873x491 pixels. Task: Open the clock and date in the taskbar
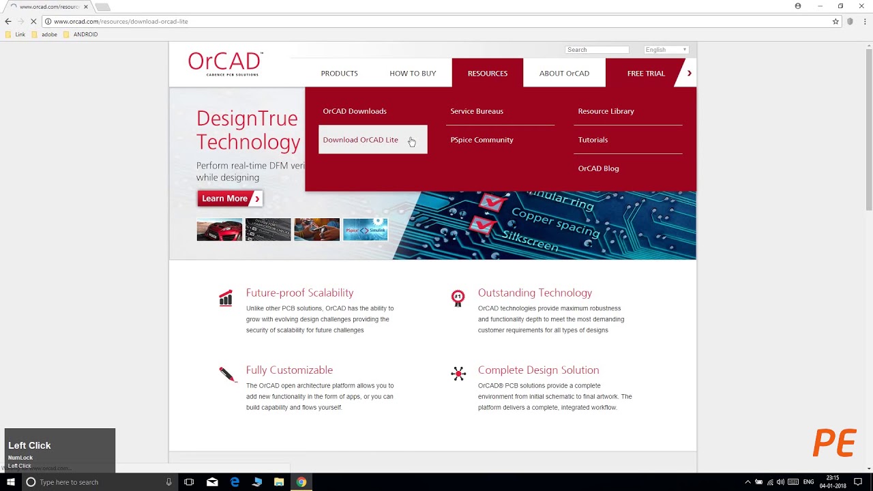click(x=833, y=482)
